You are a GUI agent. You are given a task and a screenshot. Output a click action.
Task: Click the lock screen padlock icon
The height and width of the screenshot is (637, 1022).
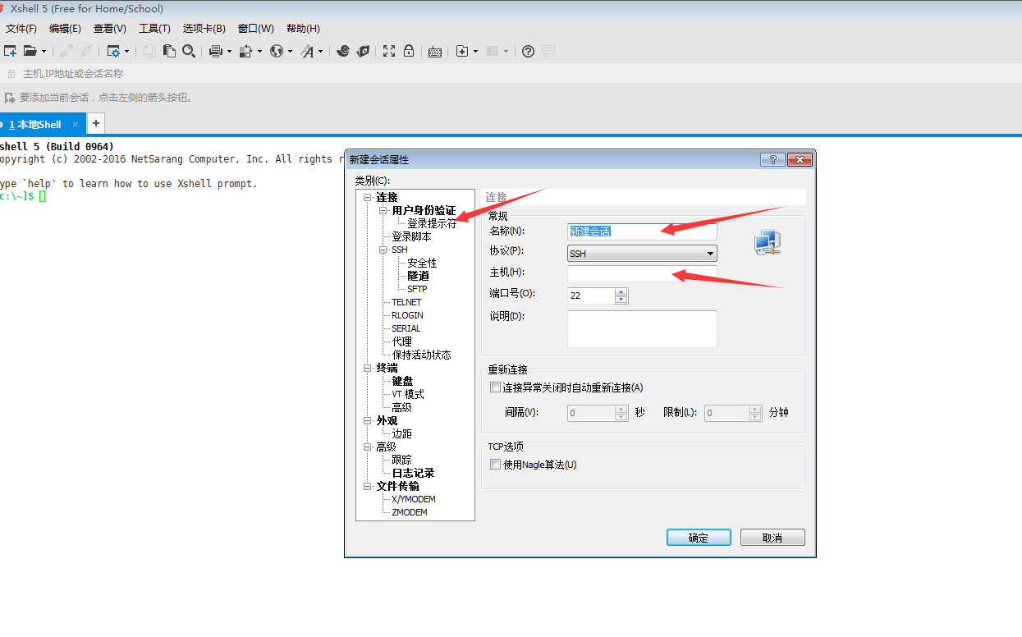pos(409,51)
